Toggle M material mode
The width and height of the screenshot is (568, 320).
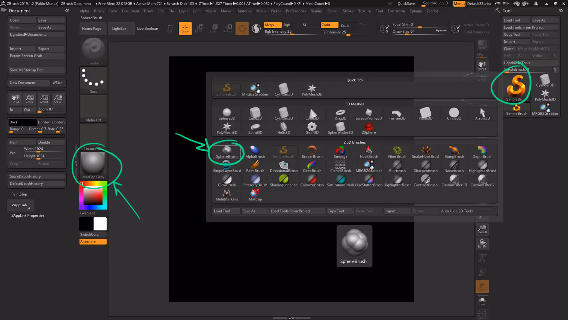(x=304, y=25)
